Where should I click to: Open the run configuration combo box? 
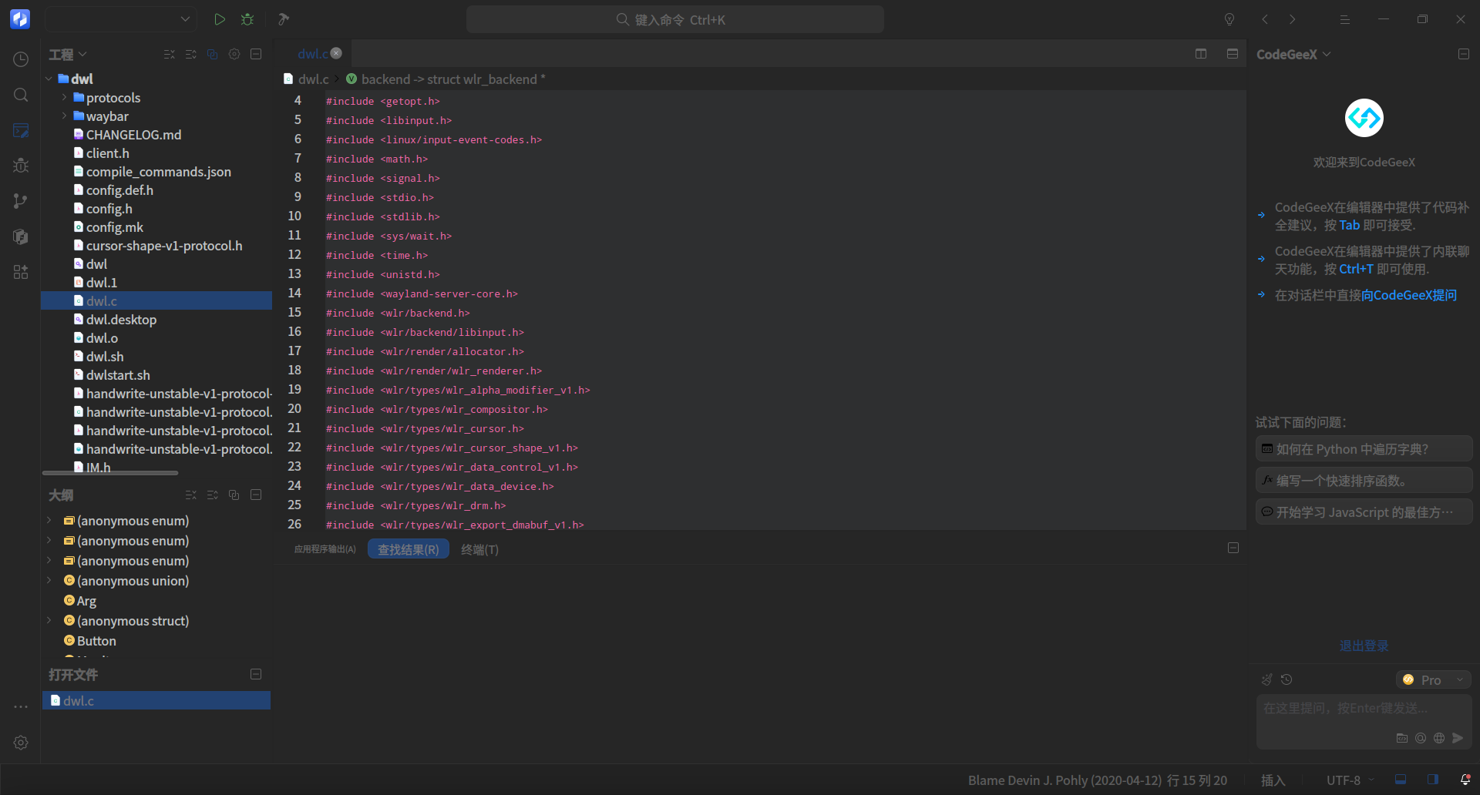pos(120,19)
